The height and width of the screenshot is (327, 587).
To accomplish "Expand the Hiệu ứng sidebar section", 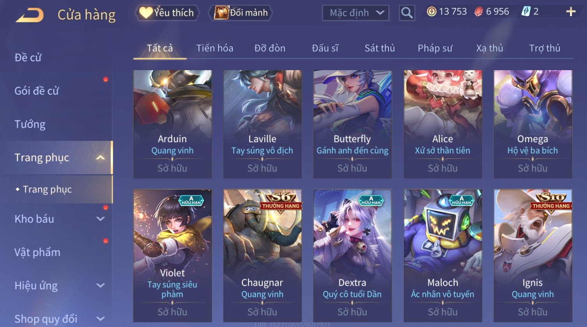I will [100, 286].
